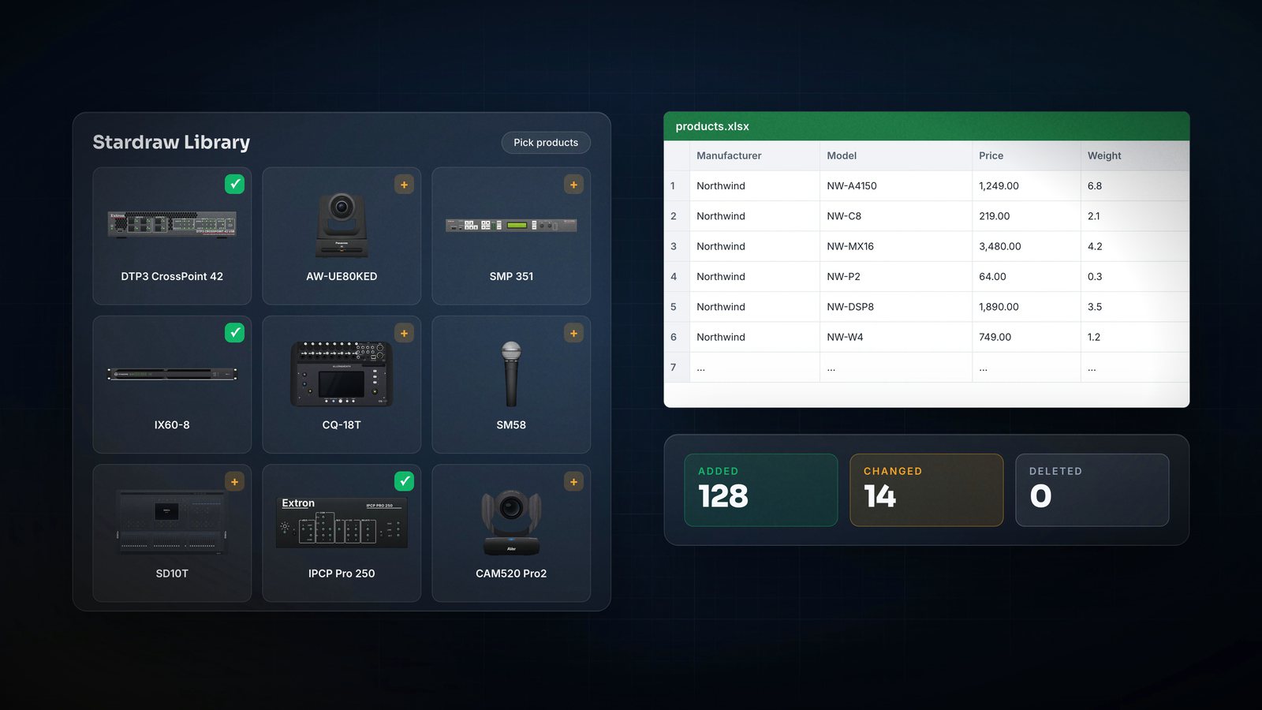The width and height of the screenshot is (1262, 710).
Task: Click the products.xlsx file title
Action: point(712,126)
